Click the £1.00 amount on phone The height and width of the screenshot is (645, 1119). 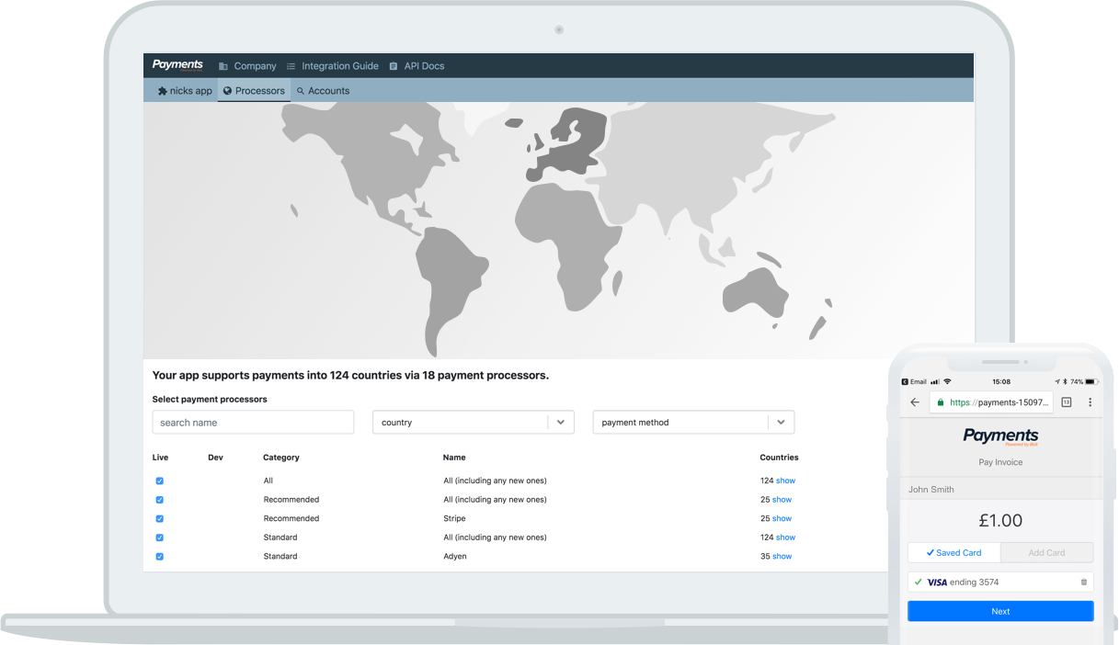[x=1000, y=520]
